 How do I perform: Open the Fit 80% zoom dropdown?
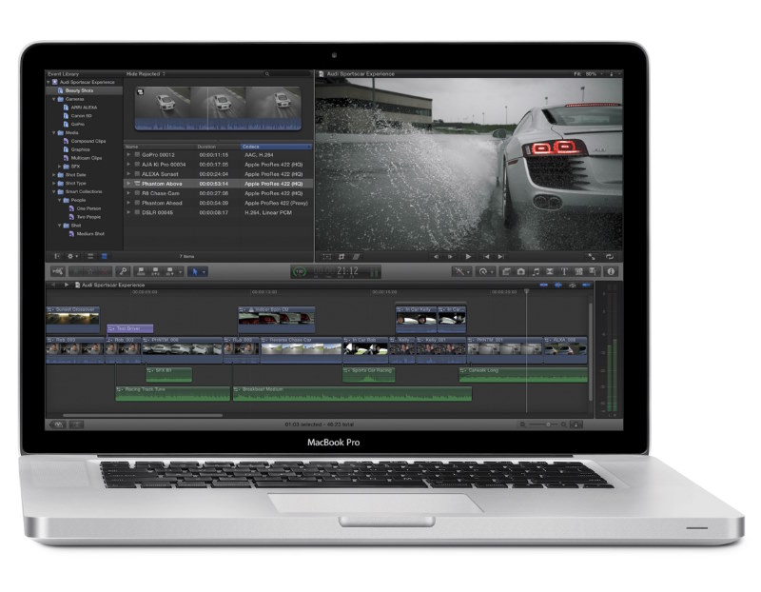[x=588, y=74]
